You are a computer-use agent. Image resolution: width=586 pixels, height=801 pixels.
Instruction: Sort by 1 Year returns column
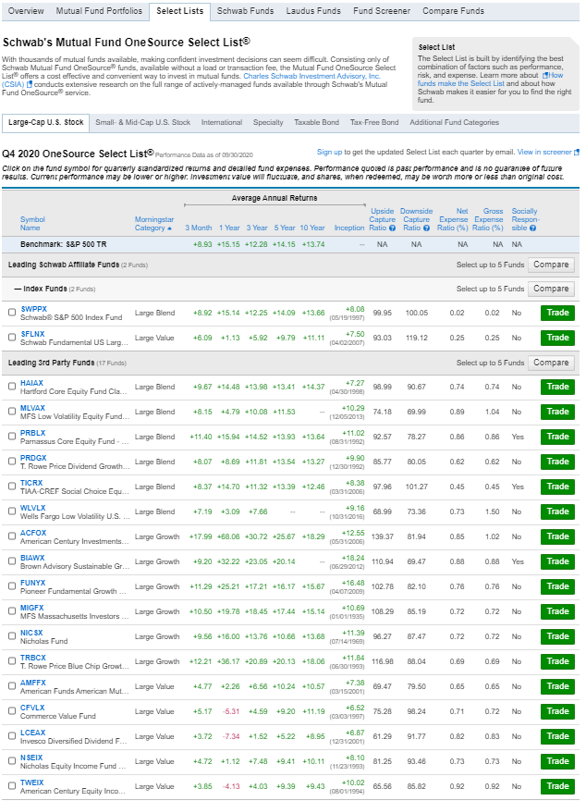(229, 228)
